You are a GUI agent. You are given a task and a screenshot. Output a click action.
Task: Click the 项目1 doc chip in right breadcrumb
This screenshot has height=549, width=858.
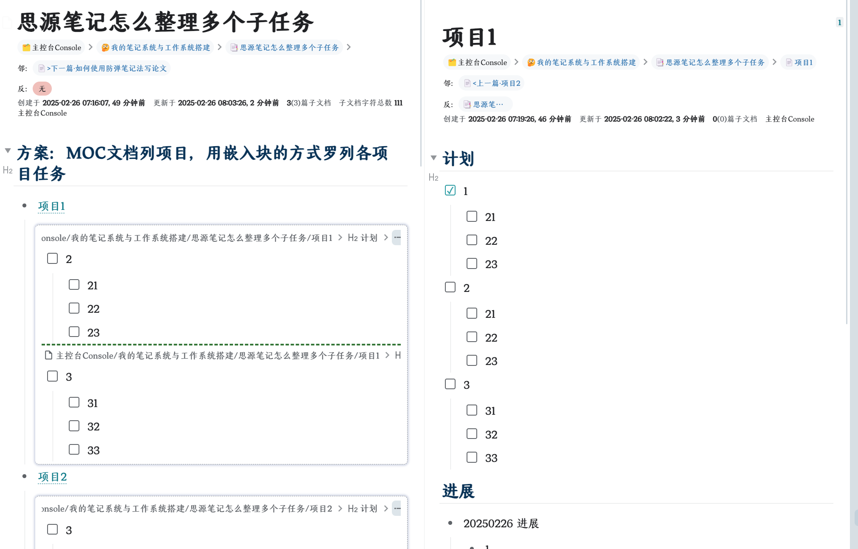pos(799,62)
